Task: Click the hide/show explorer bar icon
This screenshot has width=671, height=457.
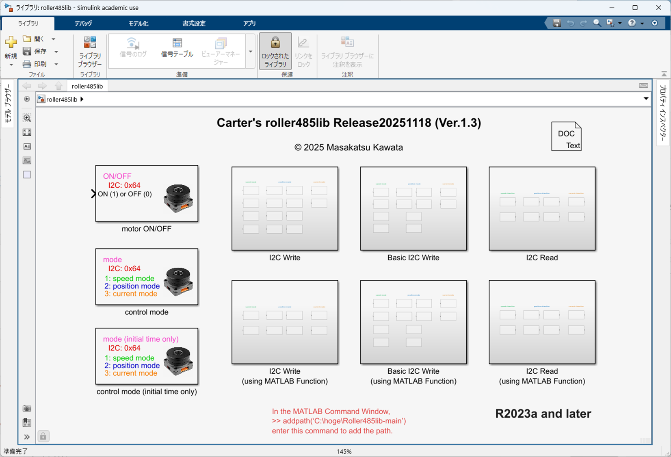Action: tap(27, 99)
